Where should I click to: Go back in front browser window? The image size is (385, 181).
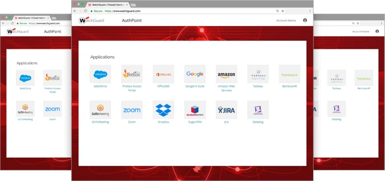75,11
